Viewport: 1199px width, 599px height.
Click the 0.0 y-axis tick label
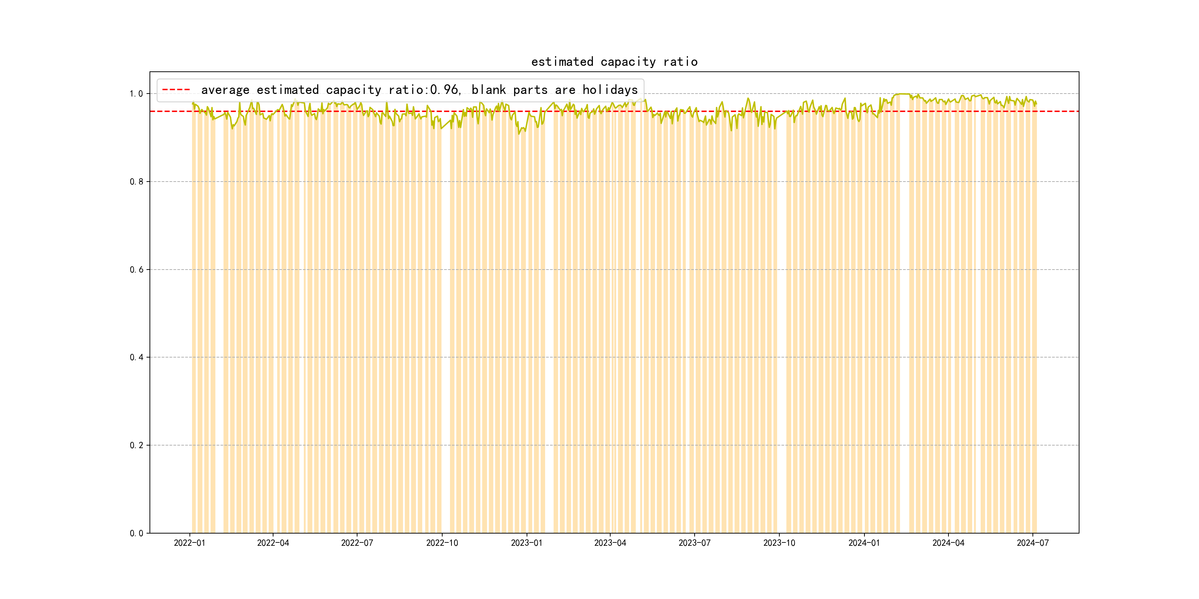[x=137, y=534]
